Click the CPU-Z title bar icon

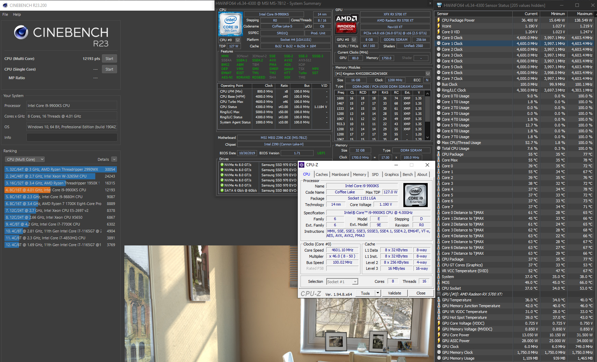tap(302, 165)
